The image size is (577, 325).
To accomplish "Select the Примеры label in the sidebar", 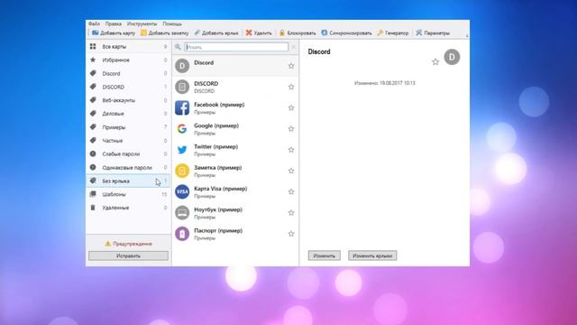I will click(128, 127).
